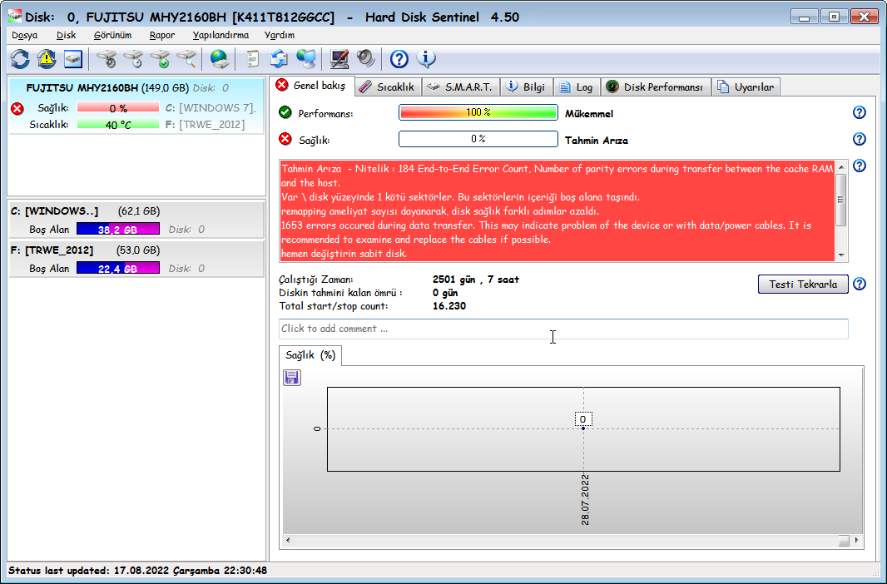Click the globe with monitor network icon
The width and height of the screenshot is (887, 584).
point(306,59)
